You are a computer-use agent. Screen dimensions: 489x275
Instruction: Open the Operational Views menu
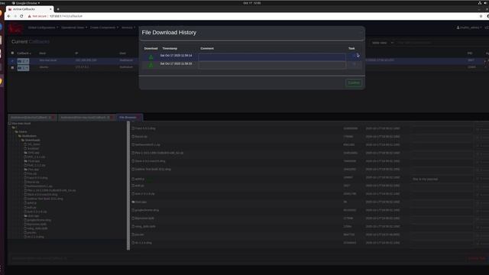(x=74, y=27)
